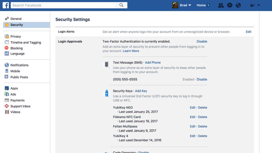This screenshot has width=272, height=153.
Task: Edit the YubiKey 4 key
Action: (x=192, y=136)
